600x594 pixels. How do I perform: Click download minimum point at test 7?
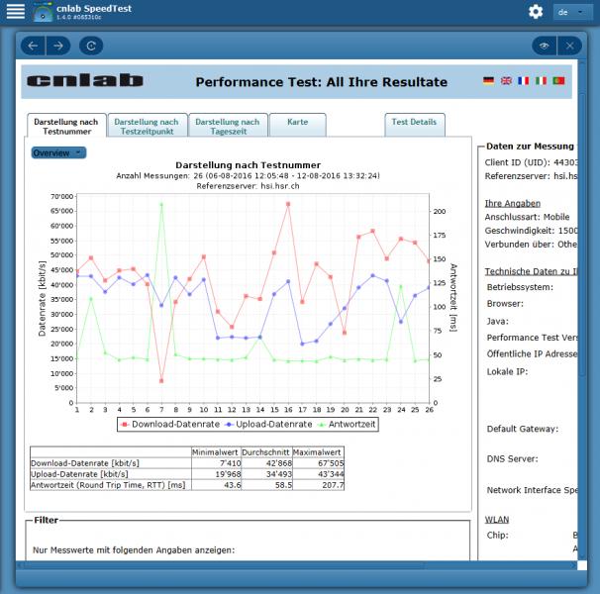161,381
